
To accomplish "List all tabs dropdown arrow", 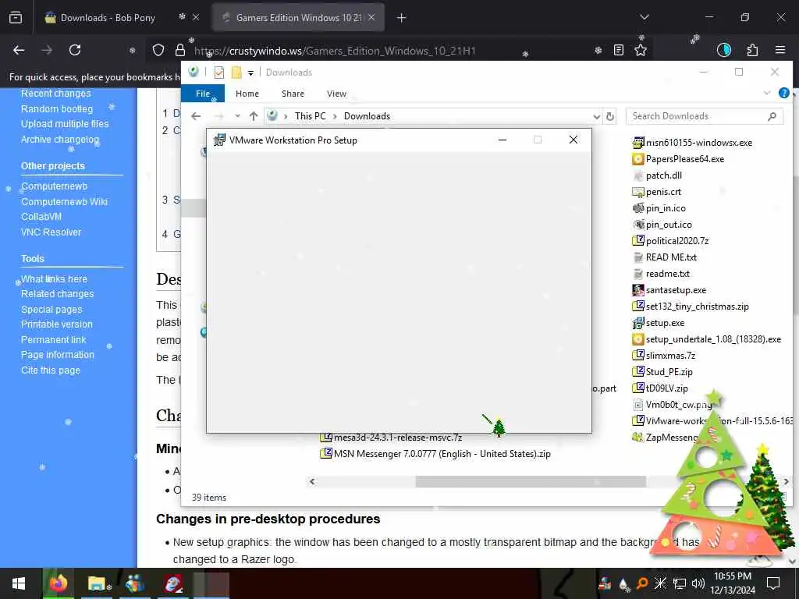I will point(644,17).
